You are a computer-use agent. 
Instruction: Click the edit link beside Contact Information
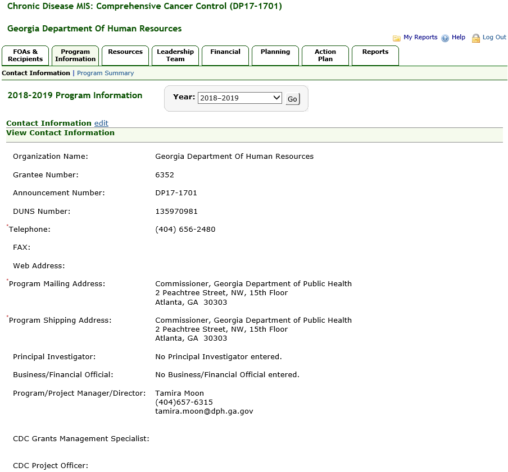(101, 123)
